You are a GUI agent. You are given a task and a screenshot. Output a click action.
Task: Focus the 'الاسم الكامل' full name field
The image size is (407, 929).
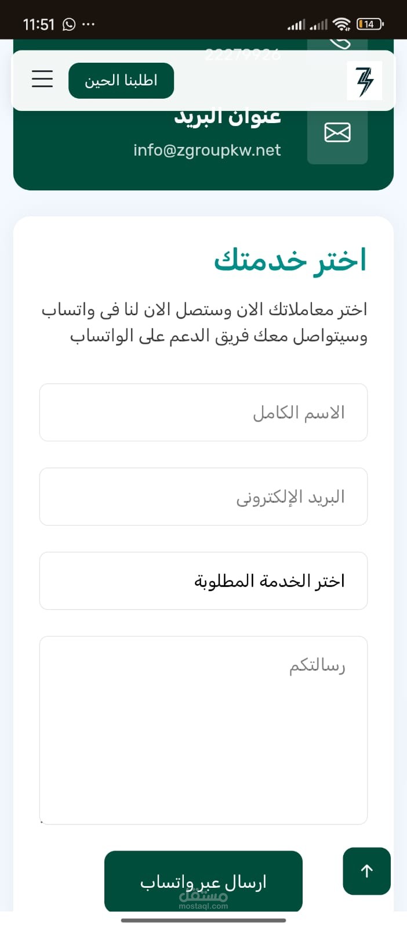[x=203, y=412]
